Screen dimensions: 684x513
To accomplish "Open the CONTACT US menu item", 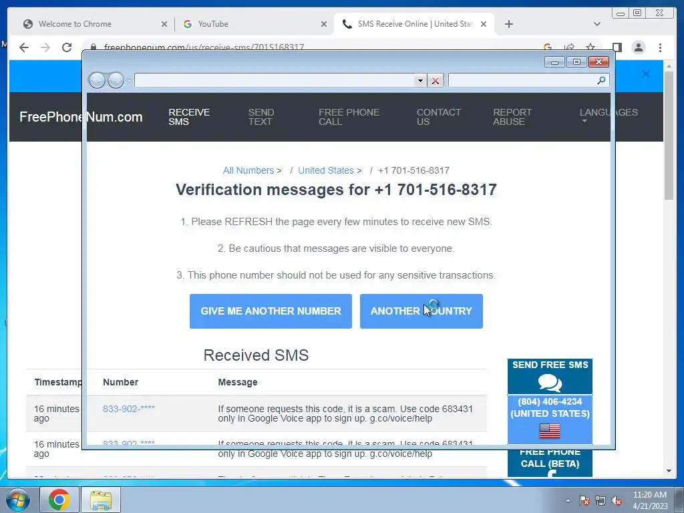I will pos(438,117).
